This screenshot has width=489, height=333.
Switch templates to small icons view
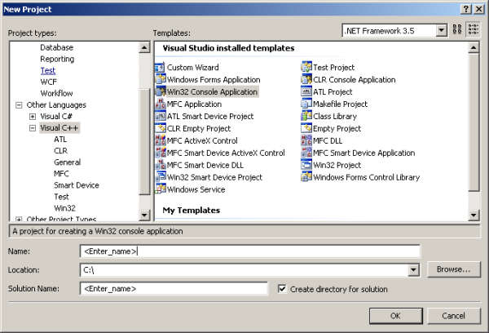pos(473,30)
